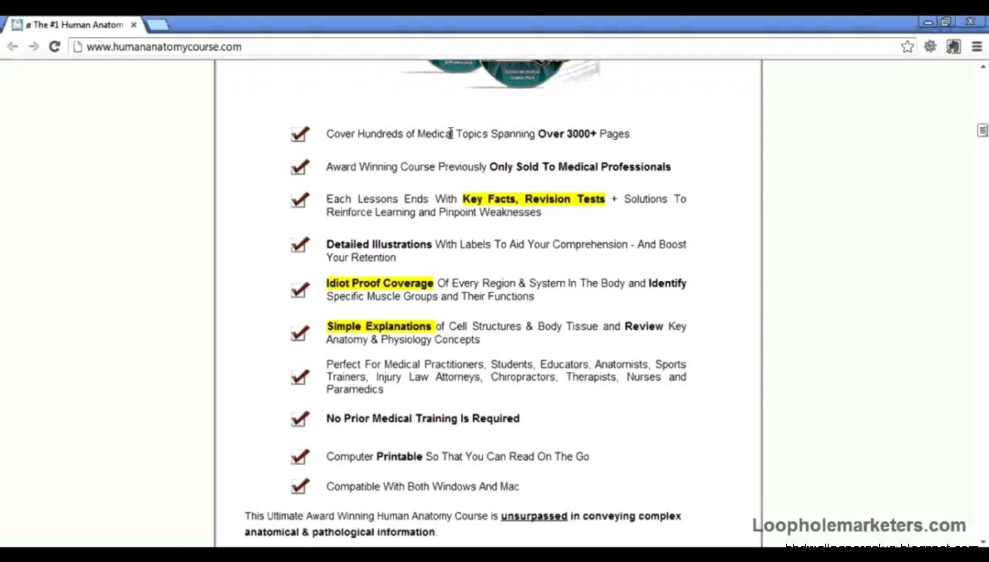Click the checkmark beside 'Cover Hundreds of Medical Topics'

tap(300, 134)
